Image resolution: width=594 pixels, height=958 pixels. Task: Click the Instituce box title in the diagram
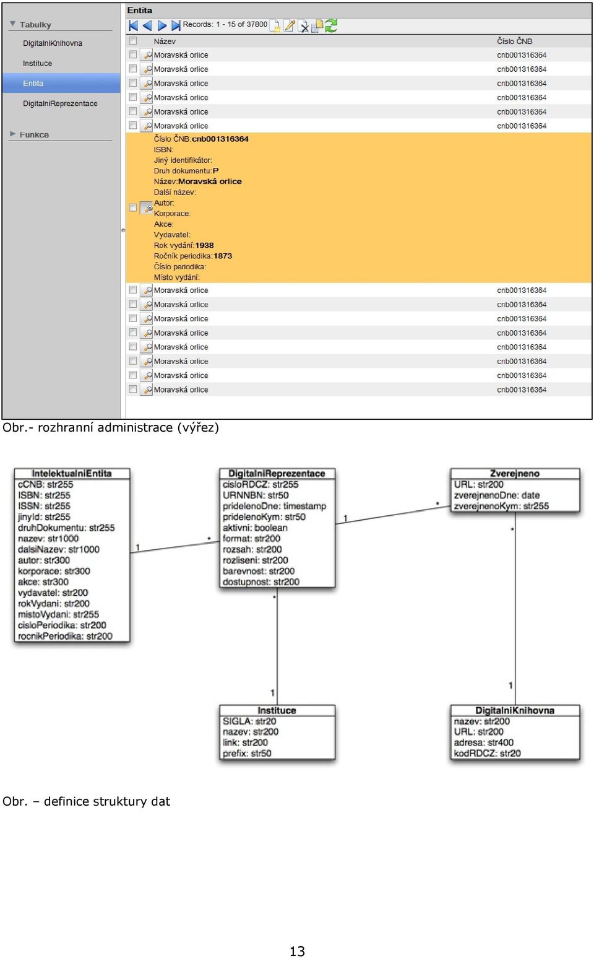coord(277,710)
